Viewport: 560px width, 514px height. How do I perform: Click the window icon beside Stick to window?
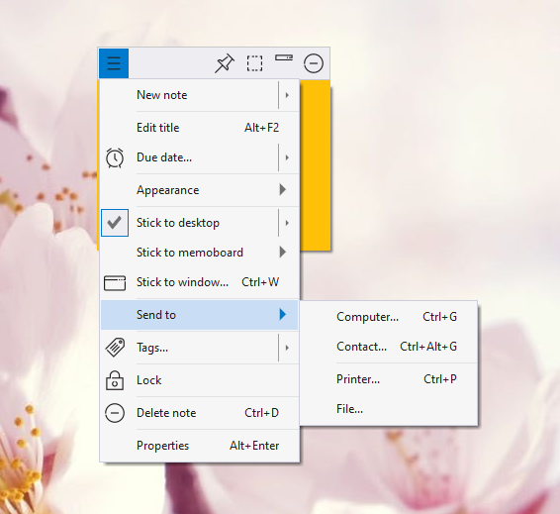click(115, 282)
